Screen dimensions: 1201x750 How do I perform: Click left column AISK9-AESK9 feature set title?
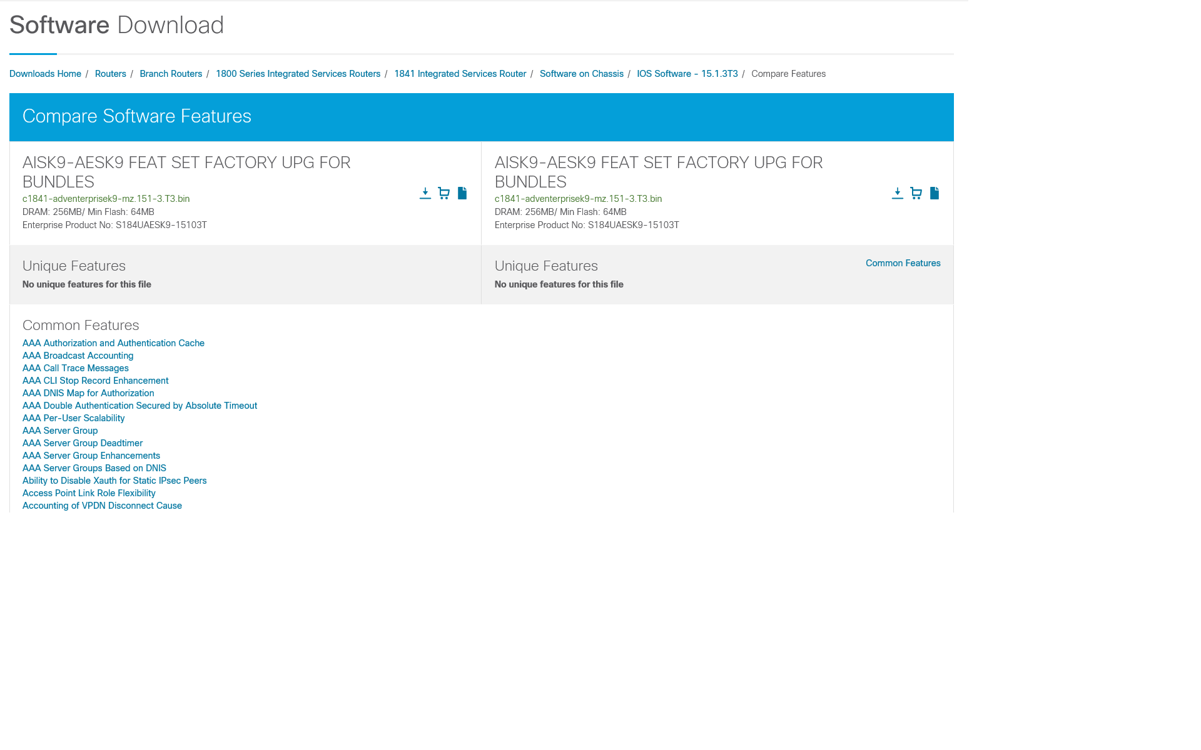(186, 172)
